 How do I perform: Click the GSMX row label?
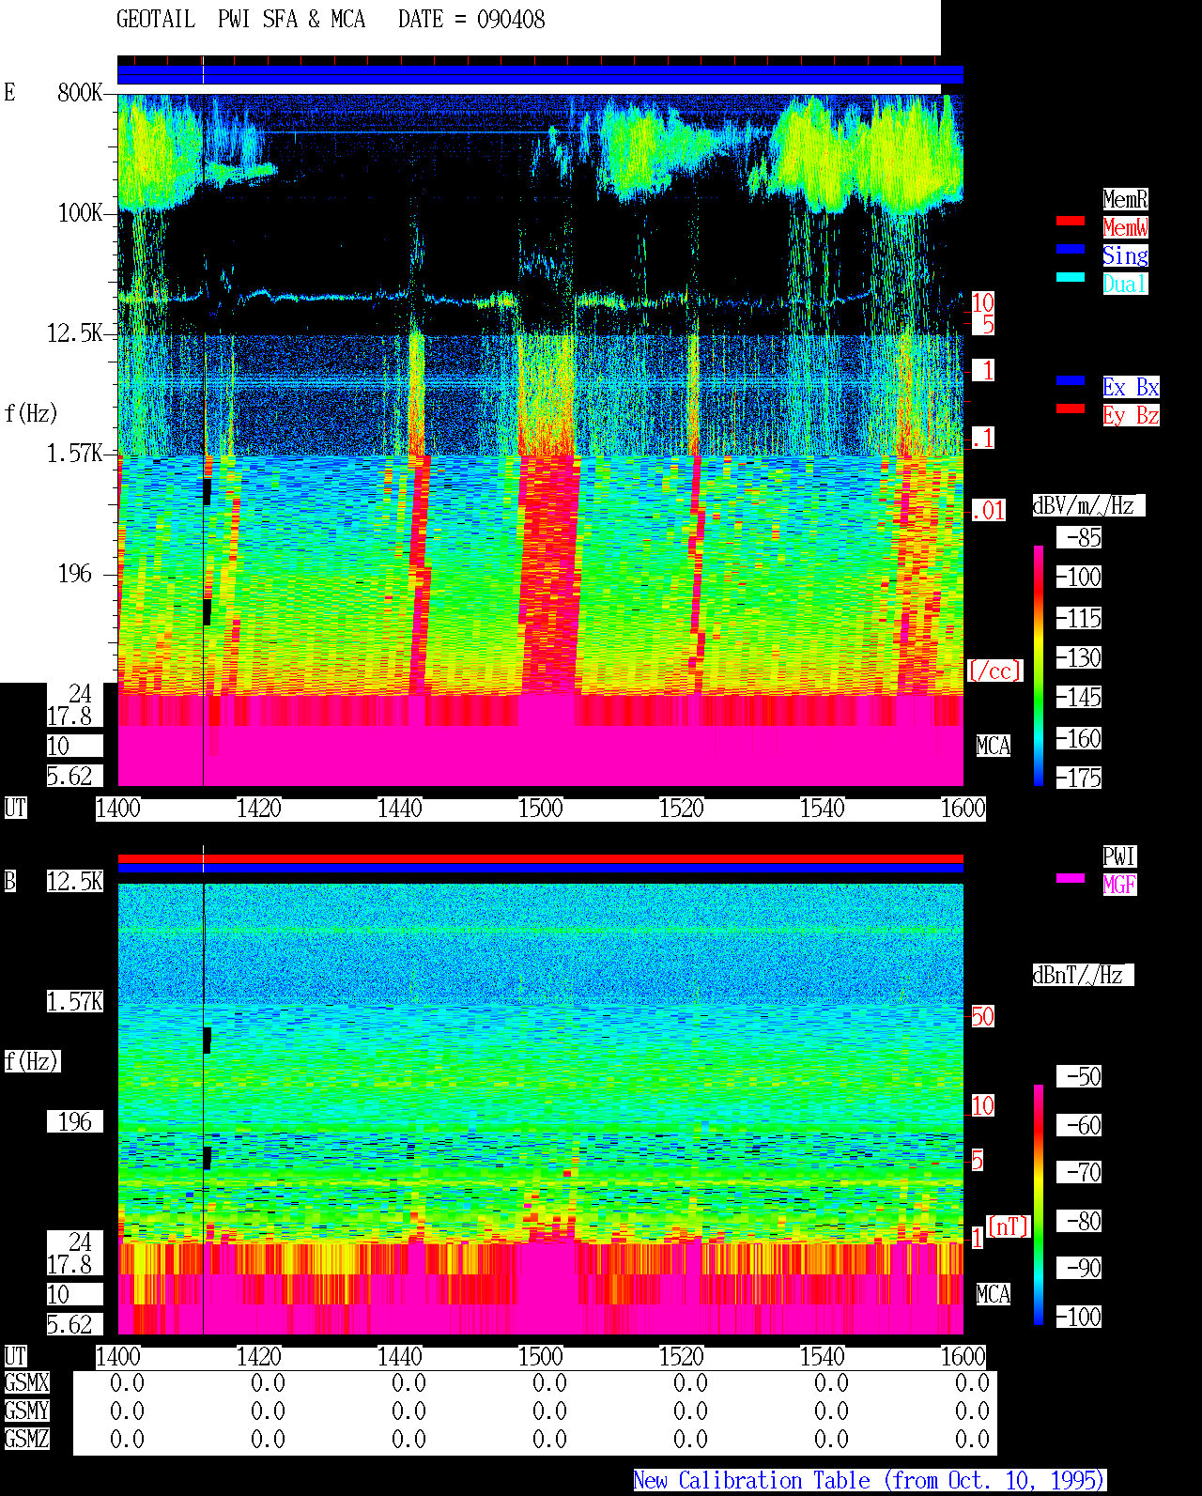[x=27, y=1383]
